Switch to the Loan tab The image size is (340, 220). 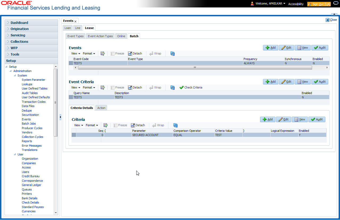point(67,28)
